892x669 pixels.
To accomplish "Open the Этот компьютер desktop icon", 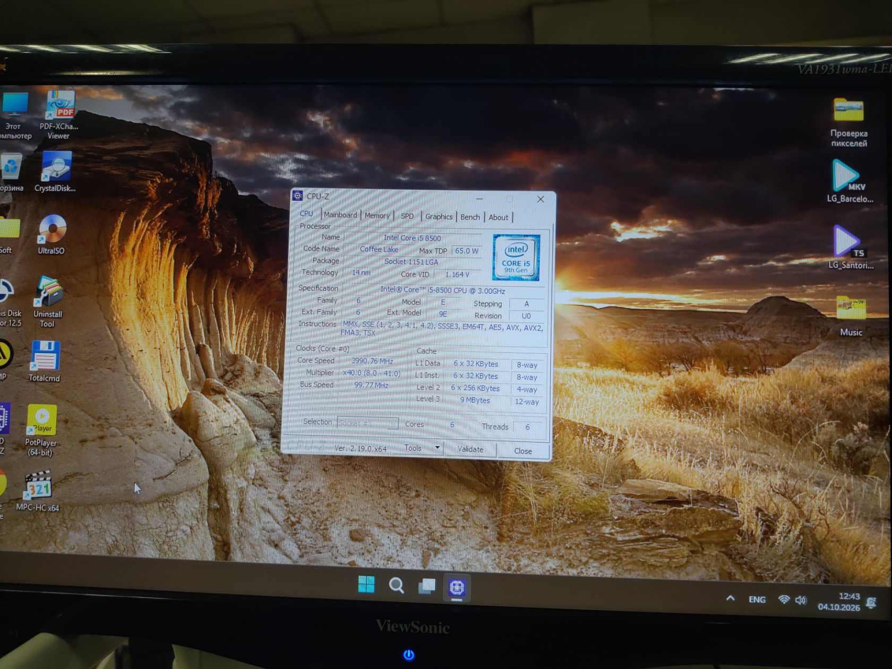I will 15,116.
